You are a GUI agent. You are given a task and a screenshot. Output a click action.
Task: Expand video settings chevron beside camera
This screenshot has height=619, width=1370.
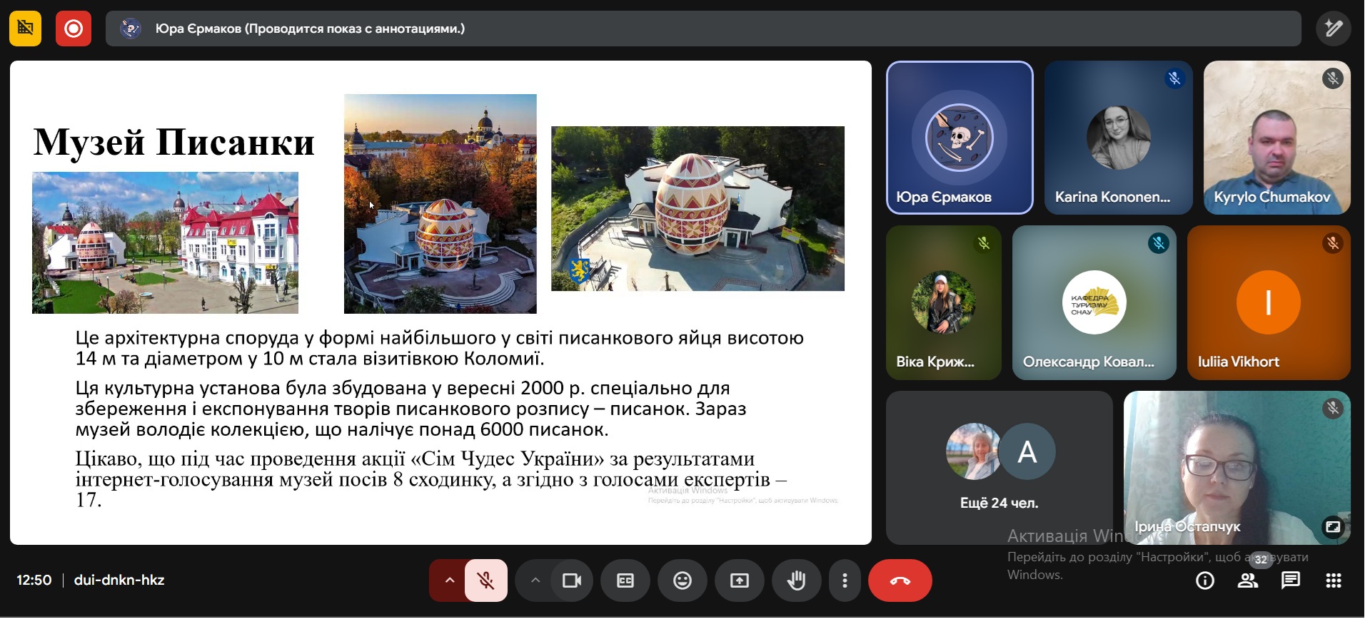click(x=535, y=580)
